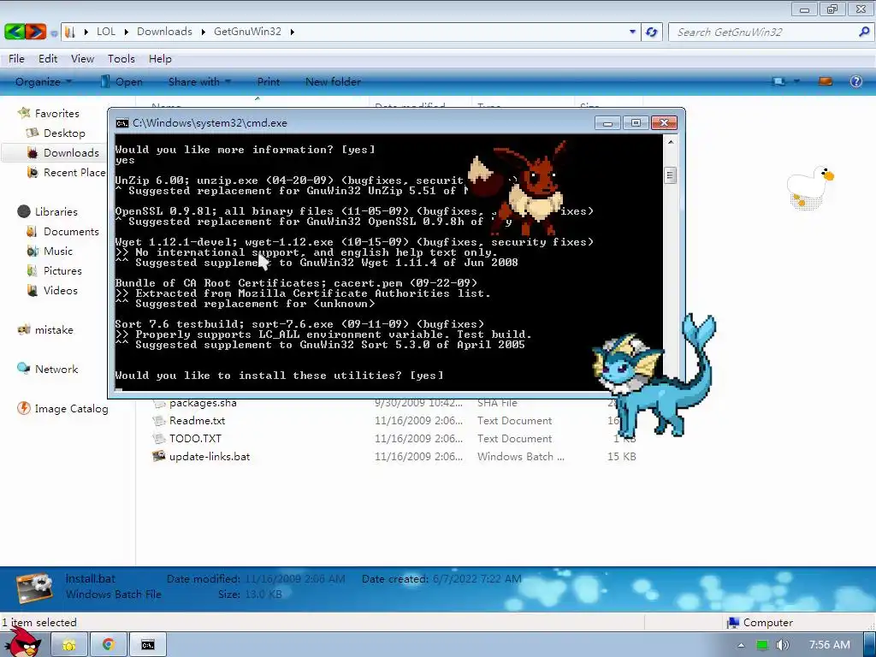Click the Libraries icon in navigation pane
Viewport: 876px width, 657px height.
point(24,211)
